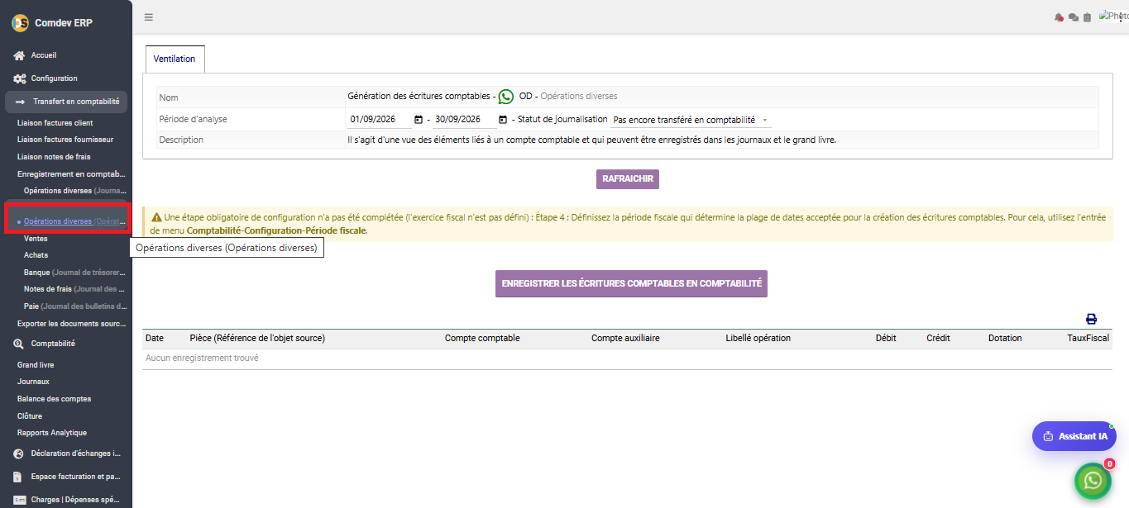This screenshot has width=1129, height=508.
Task: Click the printer icon above table
Action: [1091, 319]
